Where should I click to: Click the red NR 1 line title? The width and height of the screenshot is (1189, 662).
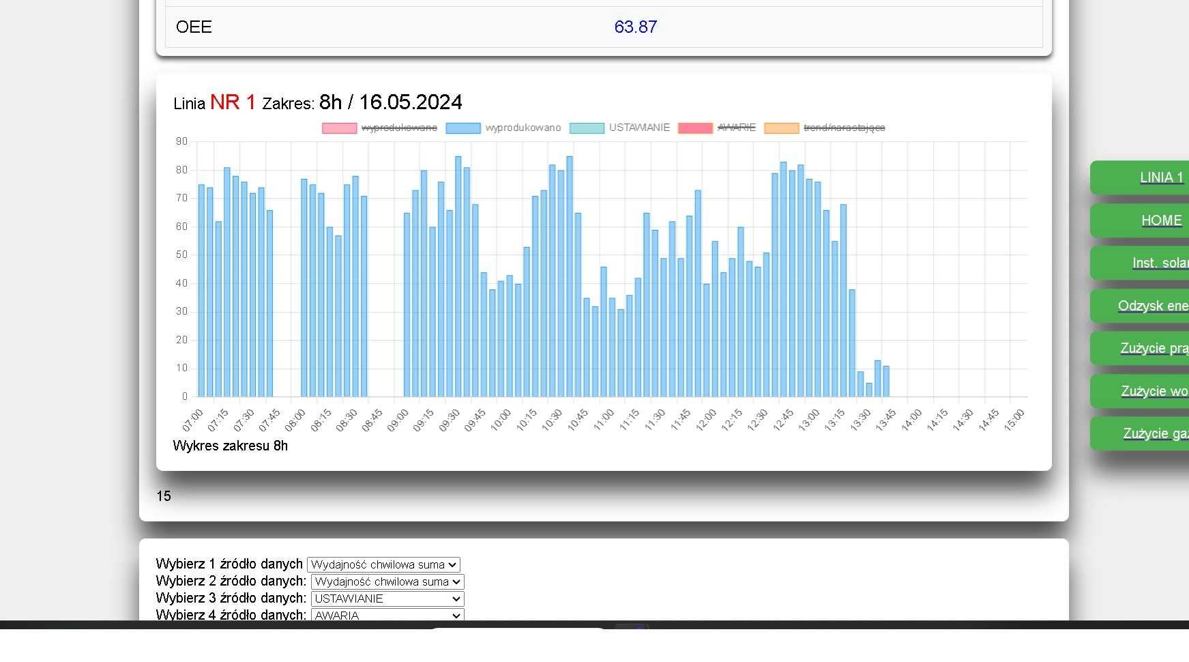pos(233,102)
